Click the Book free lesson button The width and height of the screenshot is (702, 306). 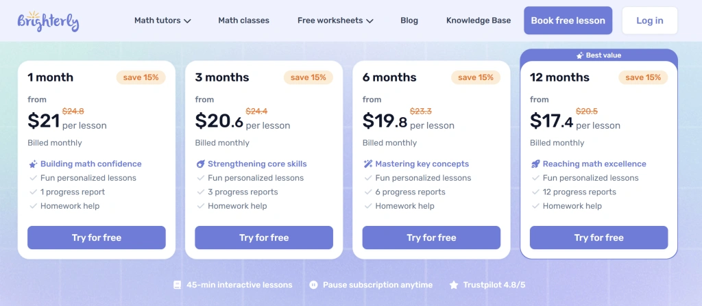(x=568, y=21)
